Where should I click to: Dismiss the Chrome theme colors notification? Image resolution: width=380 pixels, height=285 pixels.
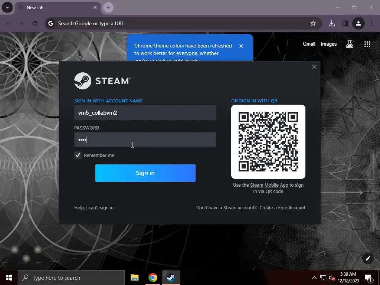coord(241,46)
